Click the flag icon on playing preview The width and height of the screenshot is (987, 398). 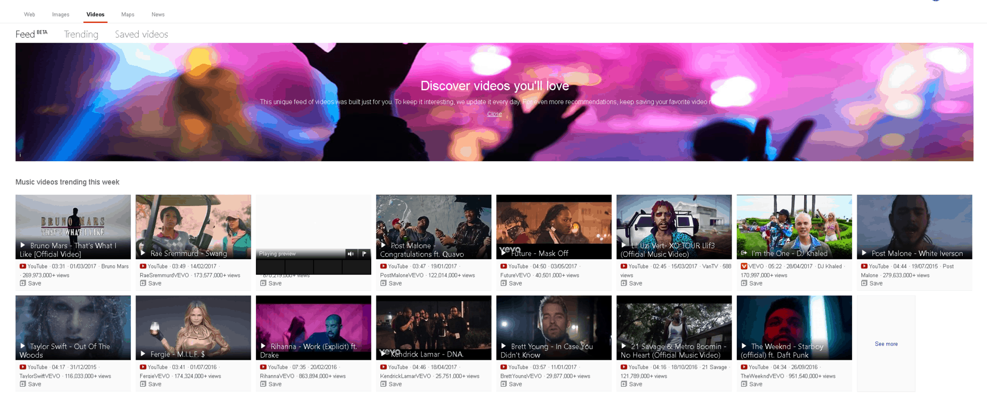click(364, 254)
